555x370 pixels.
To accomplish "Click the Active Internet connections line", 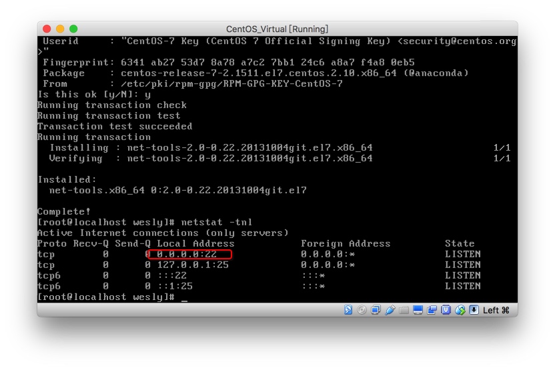I will (x=163, y=233).
